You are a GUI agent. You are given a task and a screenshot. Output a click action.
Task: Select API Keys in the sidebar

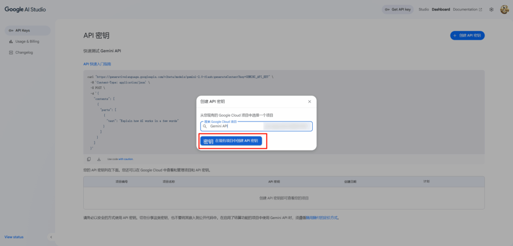click(28, 30)
